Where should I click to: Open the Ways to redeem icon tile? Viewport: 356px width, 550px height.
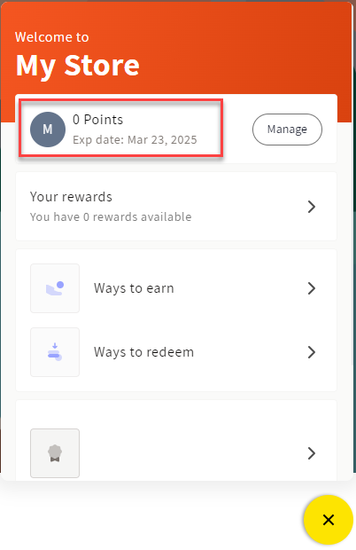55,352
